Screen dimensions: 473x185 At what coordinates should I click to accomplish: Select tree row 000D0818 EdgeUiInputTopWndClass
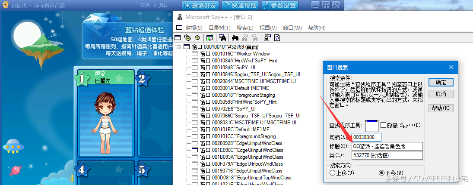245,178
